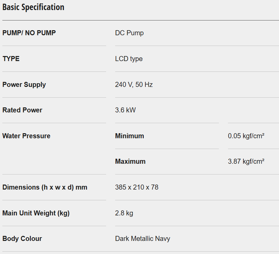Viewport: 279px width, 254px height.
Task: Click the Main Unit Weight (kg) label
Action: pyautogui.click(x=36, y=213)
